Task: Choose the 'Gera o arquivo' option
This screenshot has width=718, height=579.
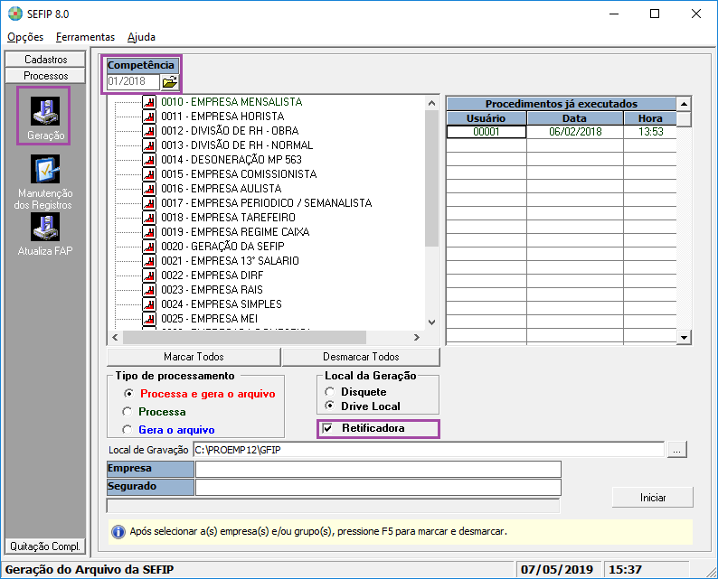Action: click(x=128, y=429)
